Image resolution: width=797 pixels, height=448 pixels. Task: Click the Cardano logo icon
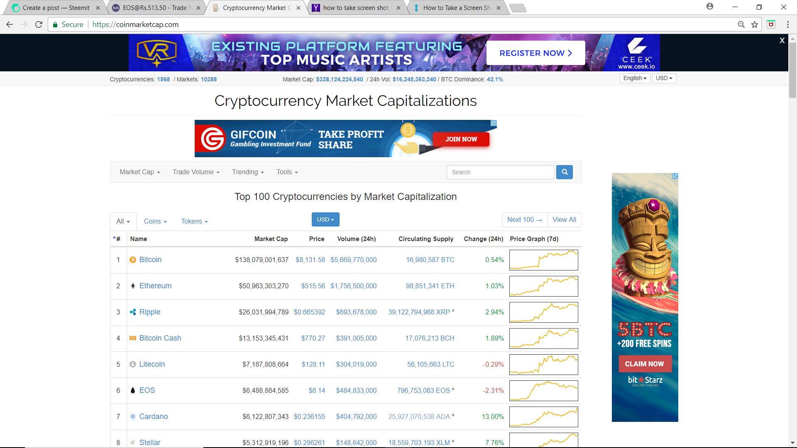[133, 416]
